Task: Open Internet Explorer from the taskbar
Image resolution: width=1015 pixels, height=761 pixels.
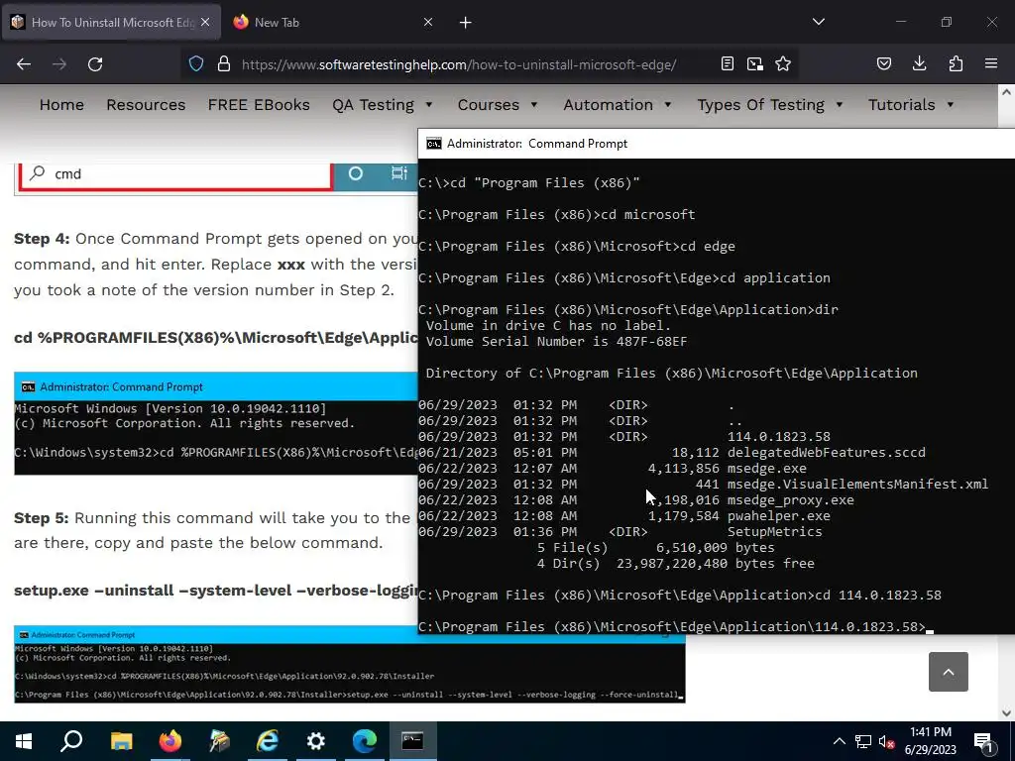Action: 267,741
